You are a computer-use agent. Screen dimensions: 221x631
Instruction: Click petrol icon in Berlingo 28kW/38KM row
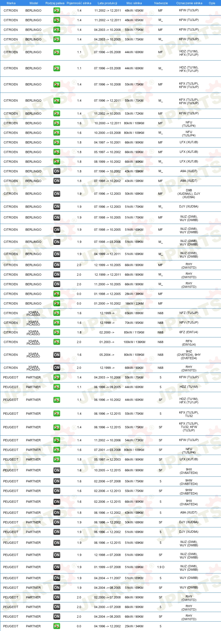tap(57, 294)
